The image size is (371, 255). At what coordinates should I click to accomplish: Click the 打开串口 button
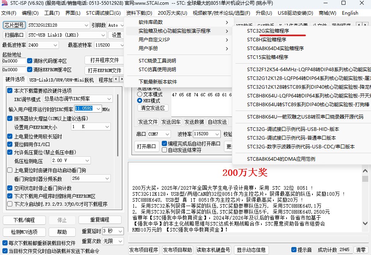tap(146, 146)
